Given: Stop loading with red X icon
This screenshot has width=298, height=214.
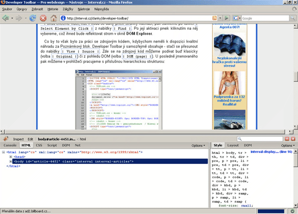Looking at the screenshot, I should pyautogui.click(x=43, y=18).
